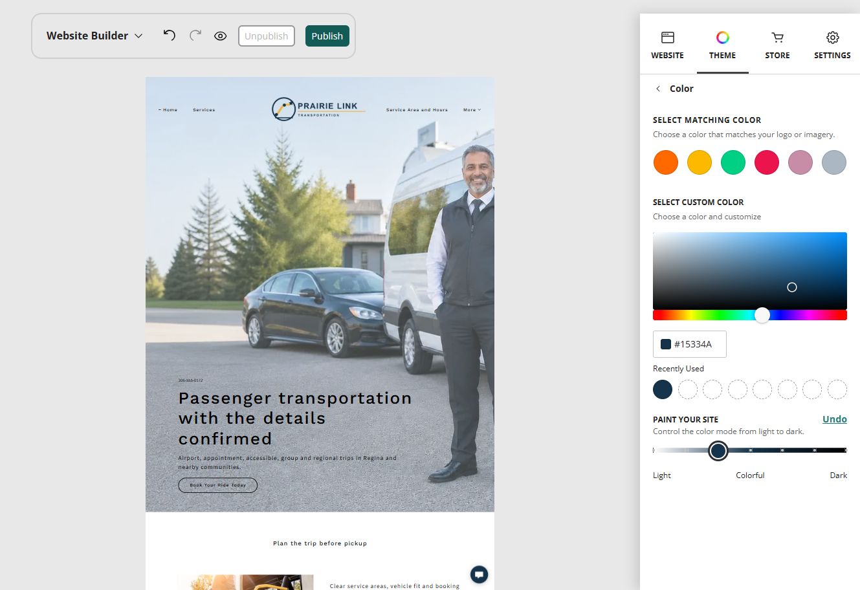Click the hue slider handle
This screenshot has height=590, width=860.
click(762, 315)
